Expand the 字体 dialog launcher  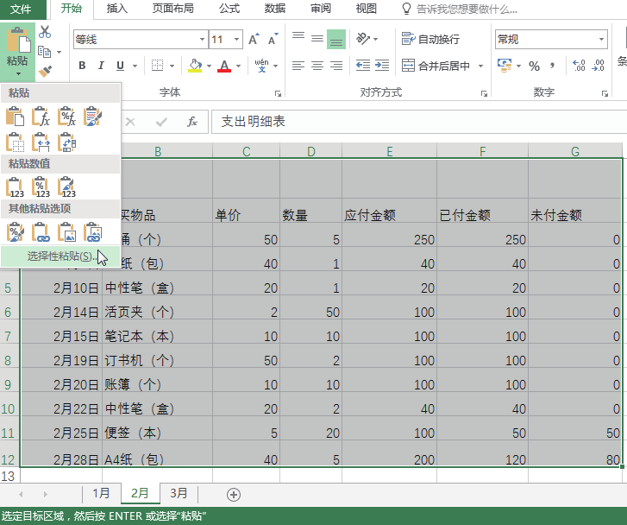click(x=278, y=94)
